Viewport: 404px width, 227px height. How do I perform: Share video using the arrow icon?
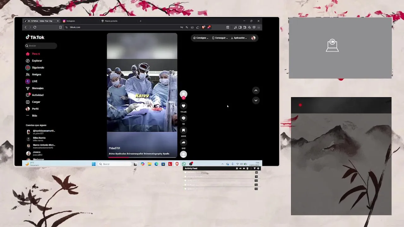(183, 143)
